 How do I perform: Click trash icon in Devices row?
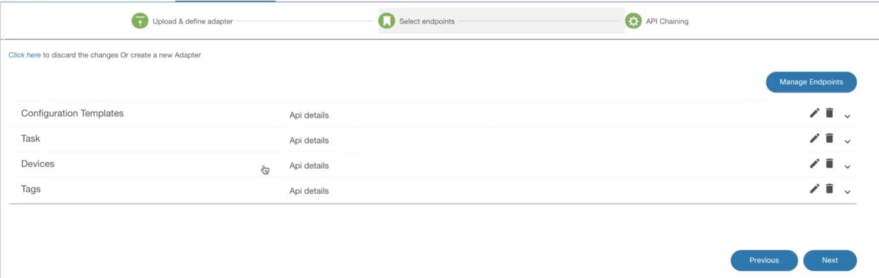coord(829,163)
